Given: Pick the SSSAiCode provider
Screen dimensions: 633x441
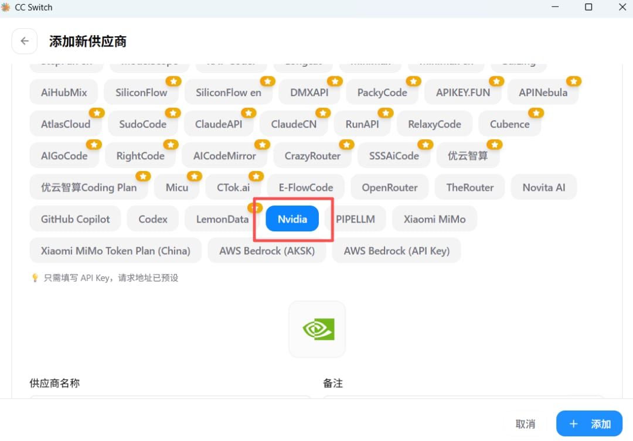Looking at the screenshot, I should click(x=394, y=155).
